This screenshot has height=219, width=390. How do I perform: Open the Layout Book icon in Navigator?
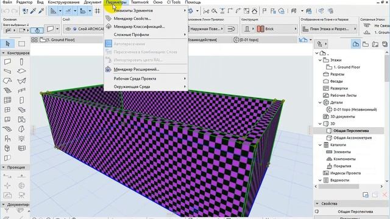(375, 44)
